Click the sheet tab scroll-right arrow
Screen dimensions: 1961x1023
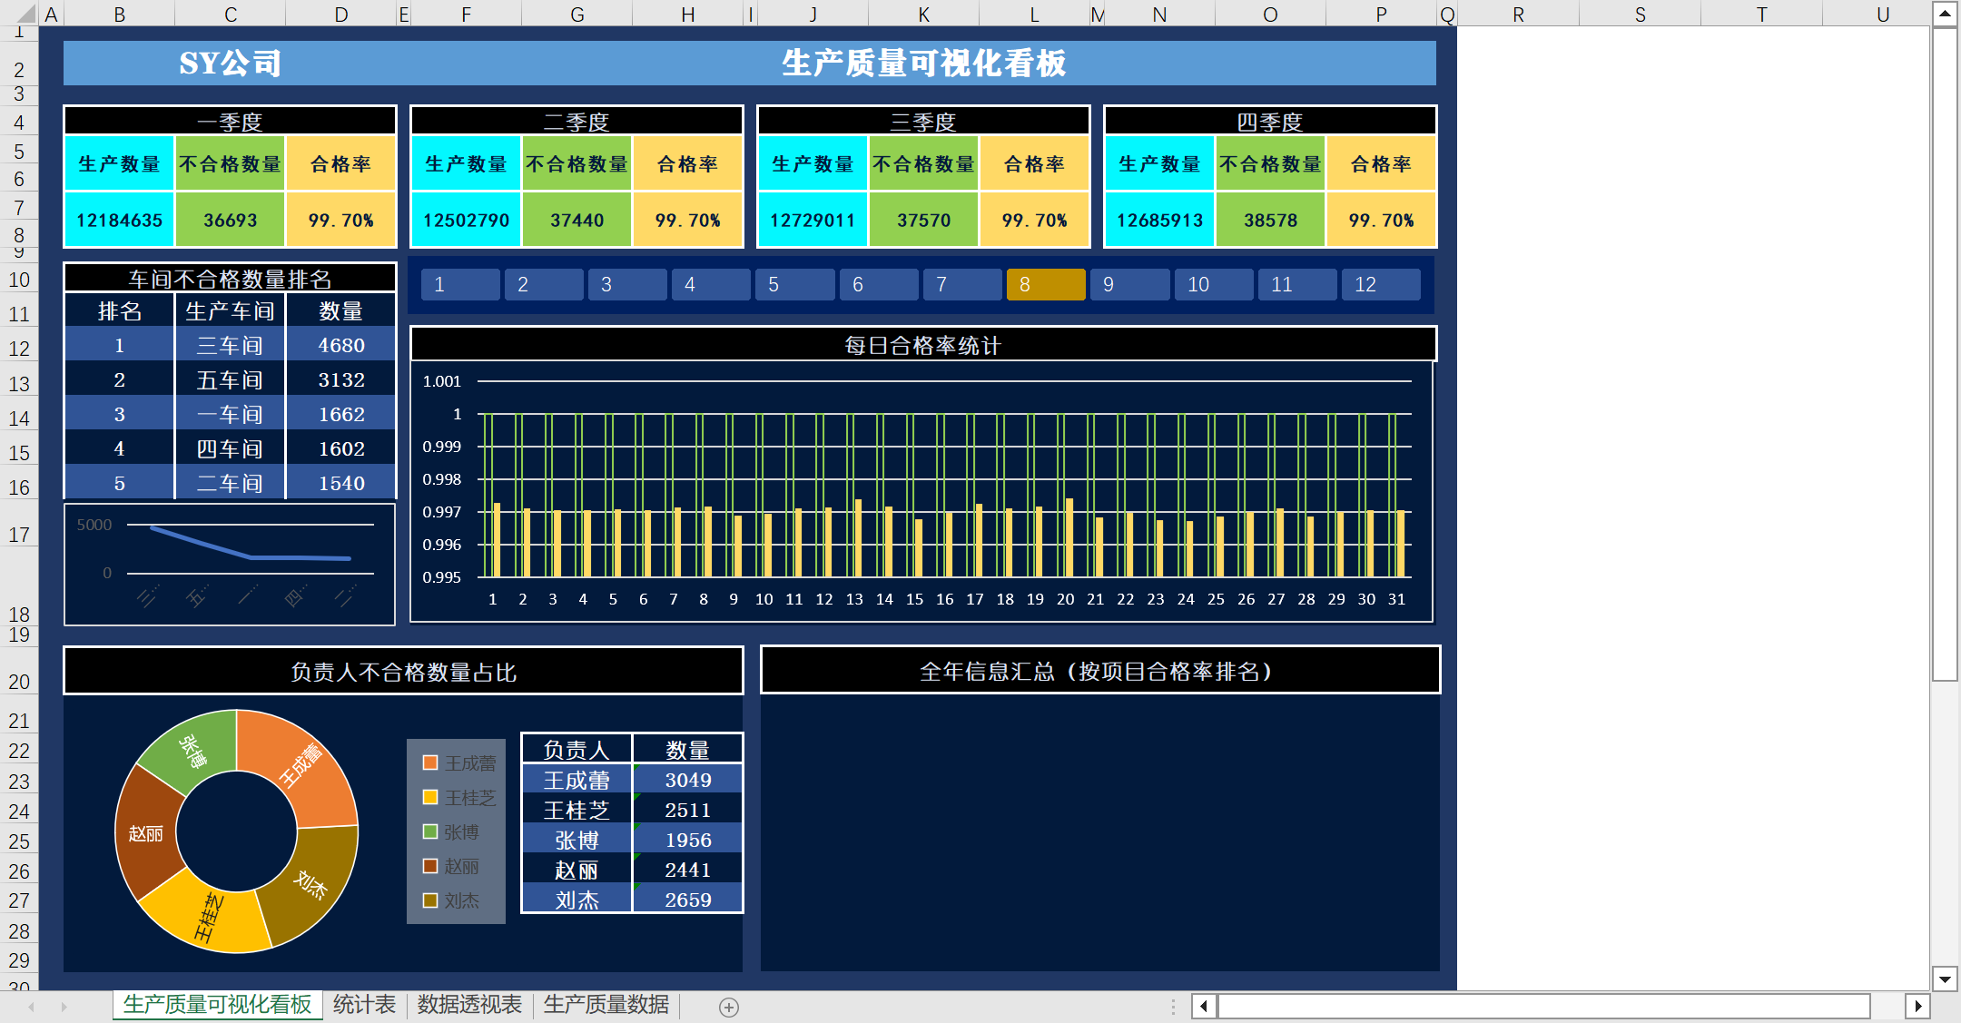[64, 1007]
